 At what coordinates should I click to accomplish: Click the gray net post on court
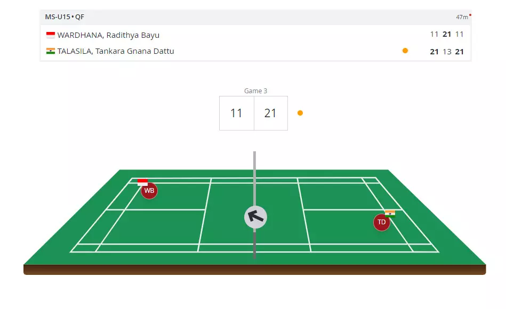click(x=254, y=176)
